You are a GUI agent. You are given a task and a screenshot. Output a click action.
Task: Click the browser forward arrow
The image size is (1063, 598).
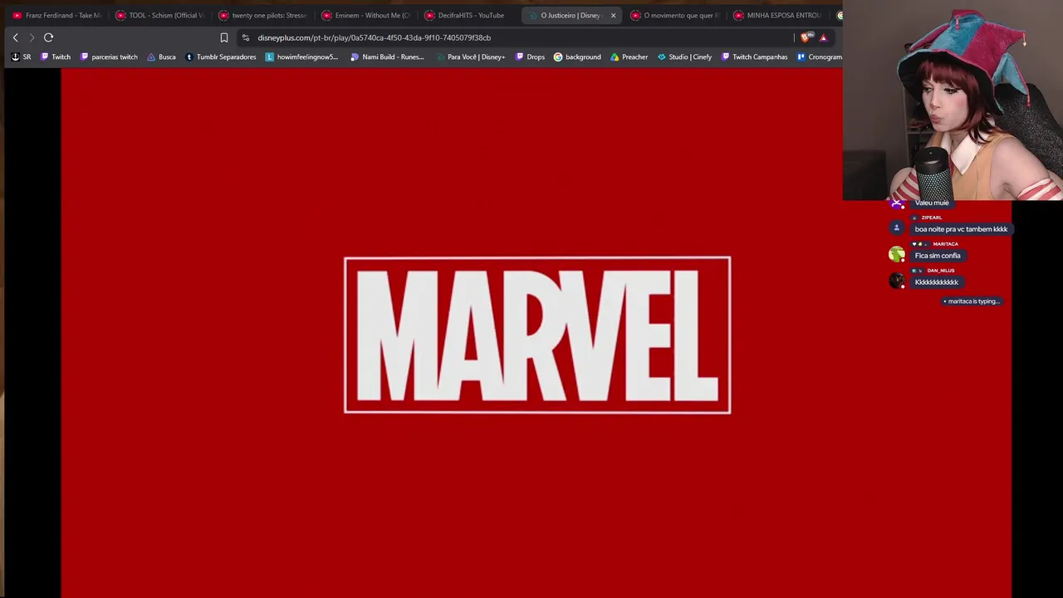tap(32, 37)
